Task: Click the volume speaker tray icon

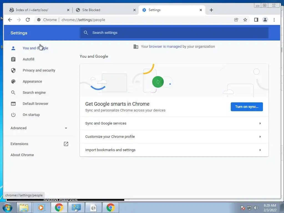Action: [x=256, y=208]
